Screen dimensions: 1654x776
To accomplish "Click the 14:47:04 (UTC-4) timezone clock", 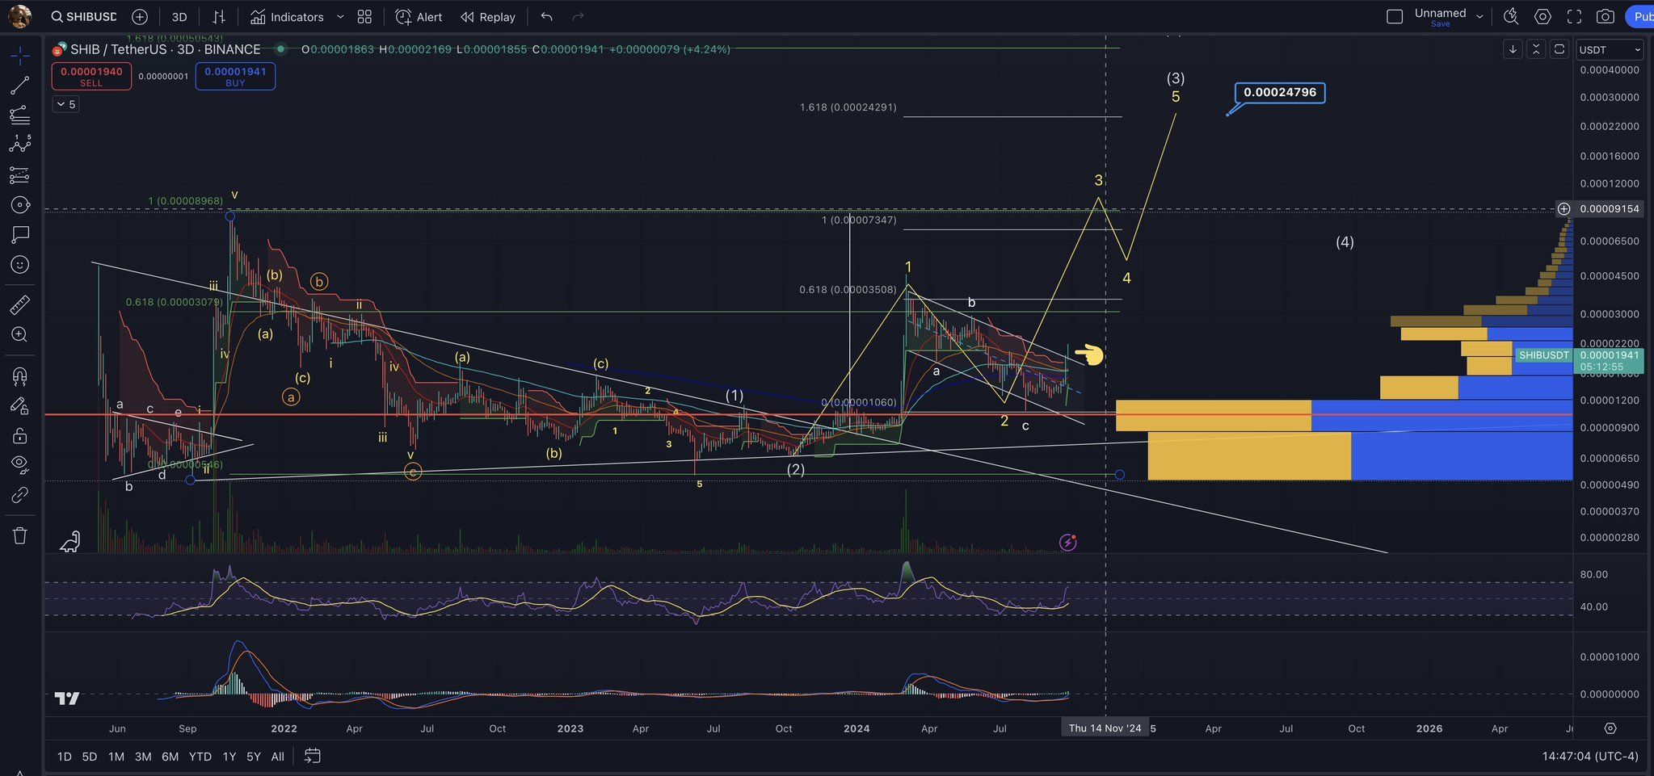I will [x=1590, y=757].
